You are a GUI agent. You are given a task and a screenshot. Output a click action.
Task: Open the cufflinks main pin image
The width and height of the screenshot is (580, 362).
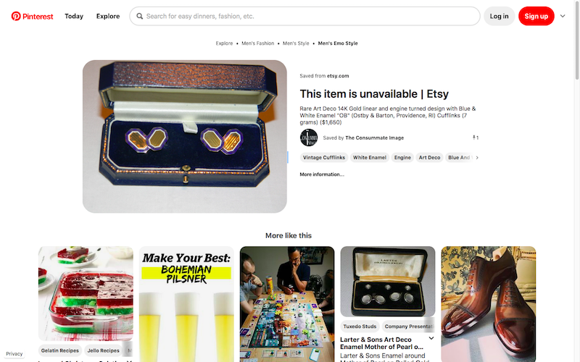pyautogui.click(x=185, y=136)
